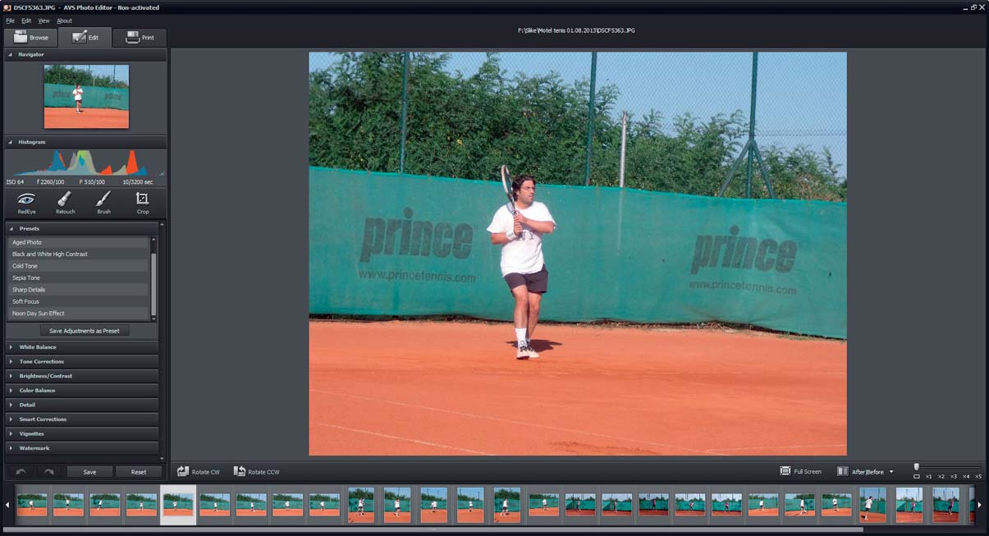Set zoom to ×4
The height and width of the screenshot is (536, 989).
coord(965,476)
